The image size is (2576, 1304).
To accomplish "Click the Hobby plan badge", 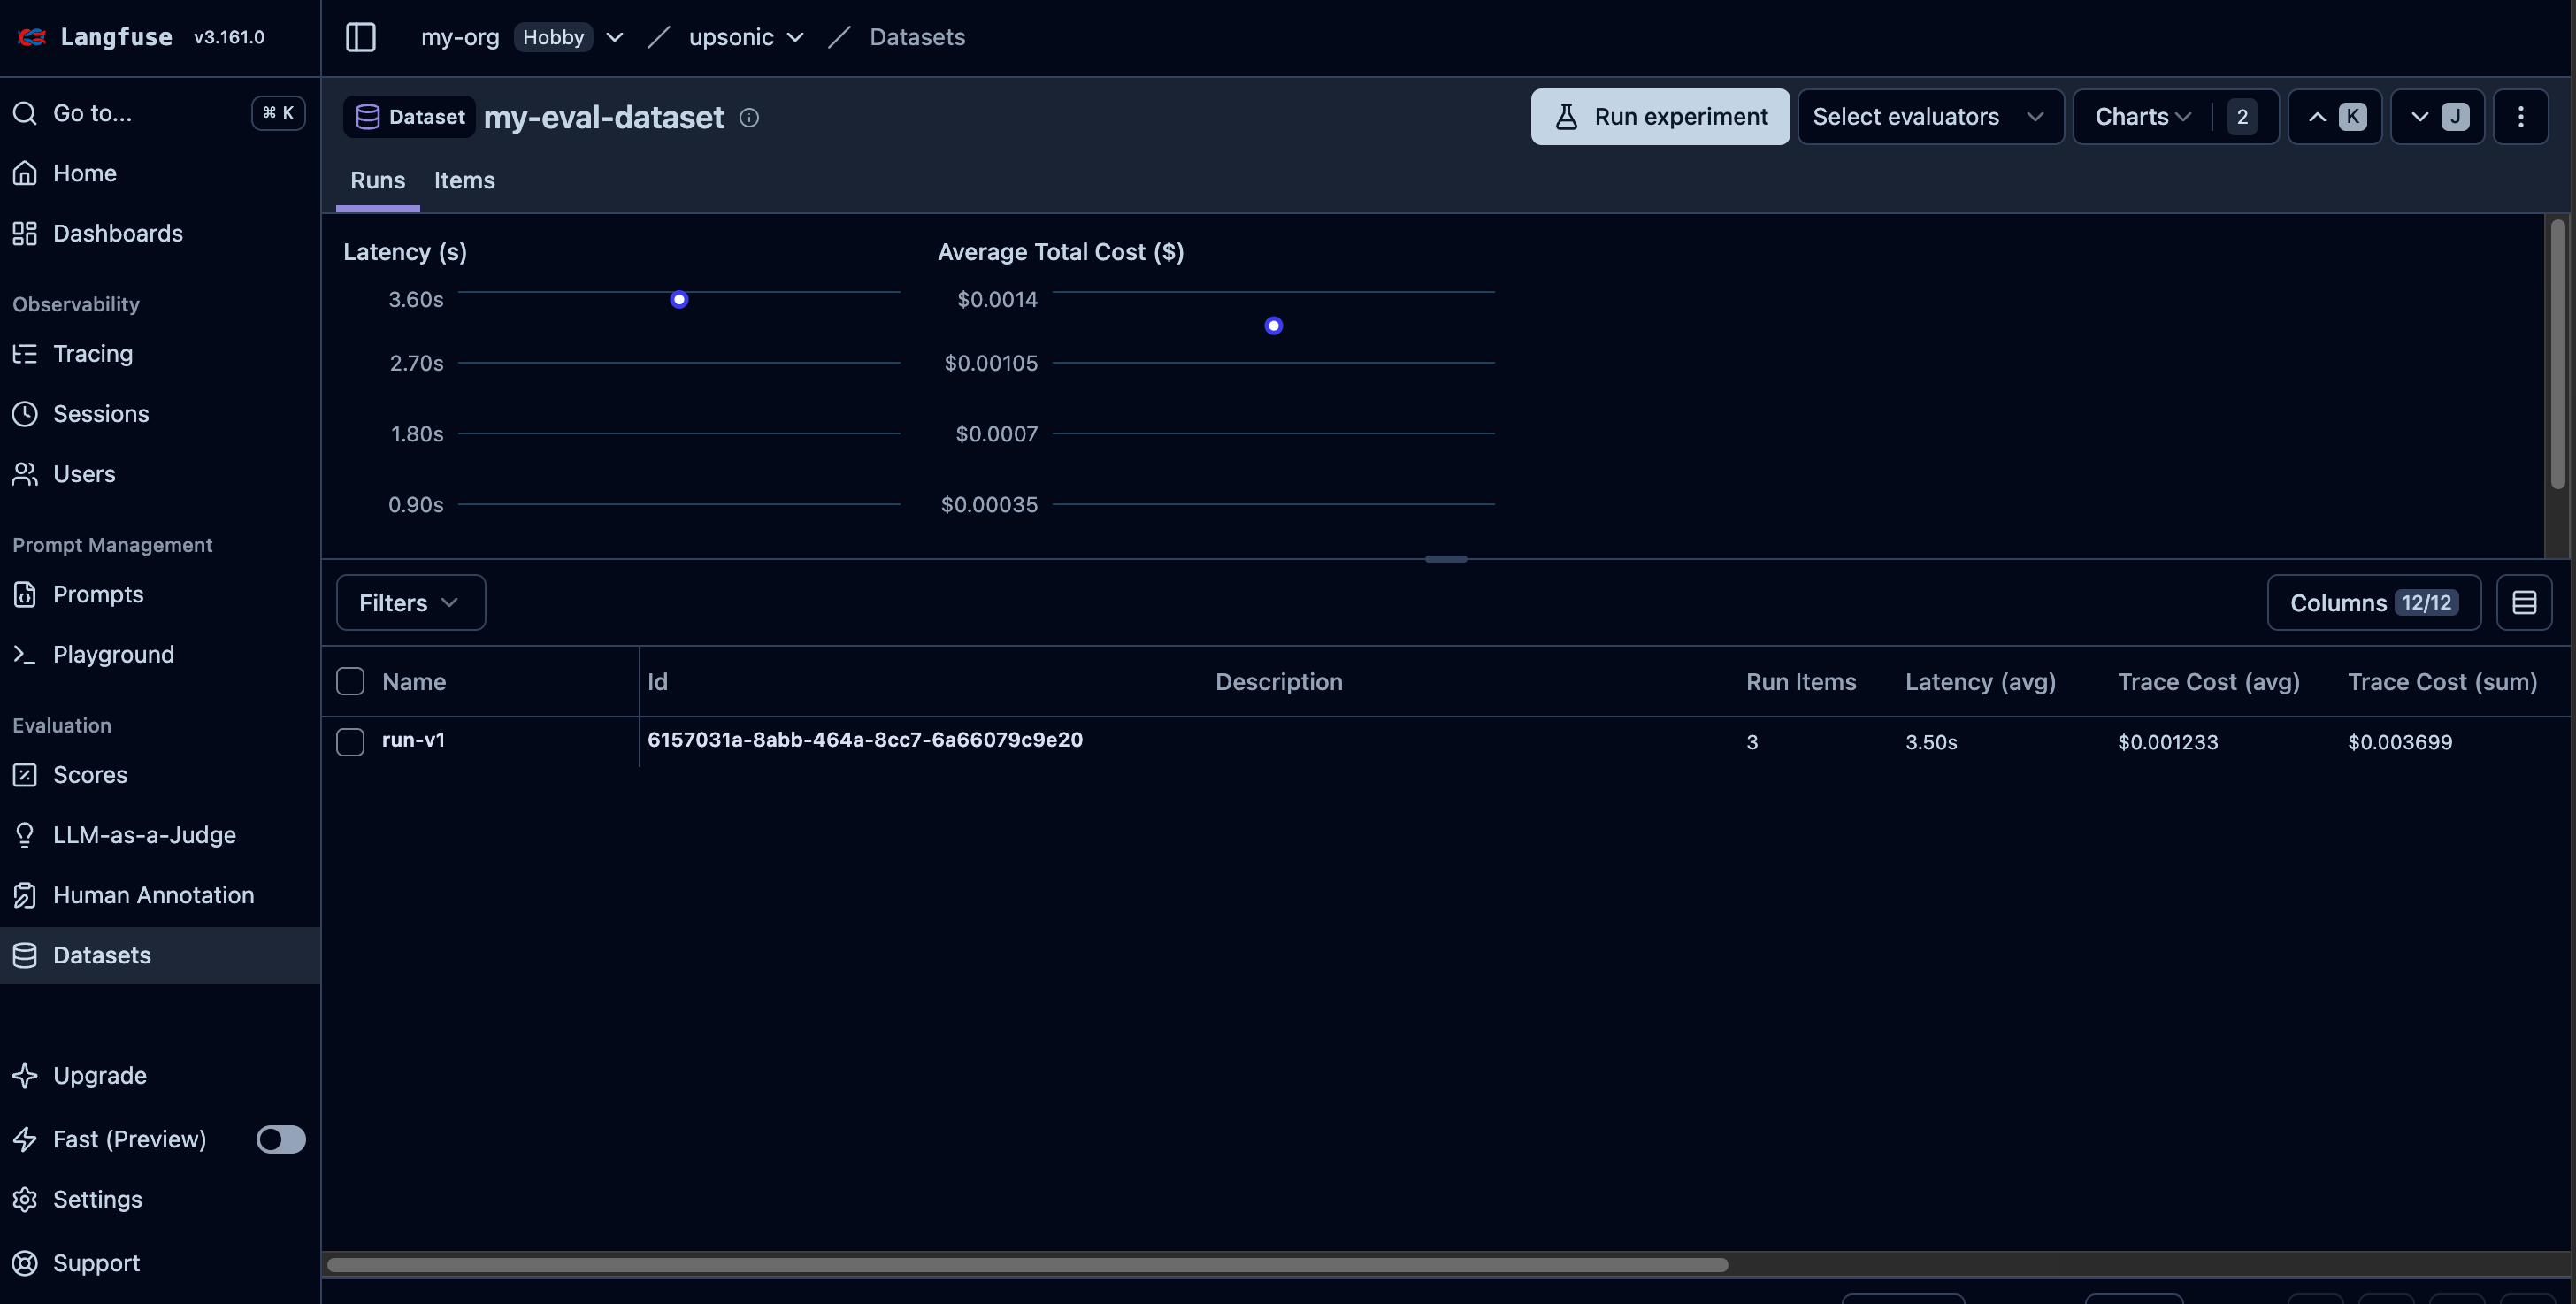I will click(553, 37).
